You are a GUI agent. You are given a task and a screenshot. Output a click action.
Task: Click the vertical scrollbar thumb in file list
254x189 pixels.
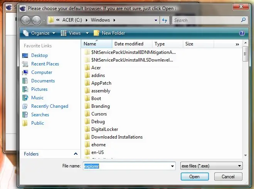pos(245,54)
